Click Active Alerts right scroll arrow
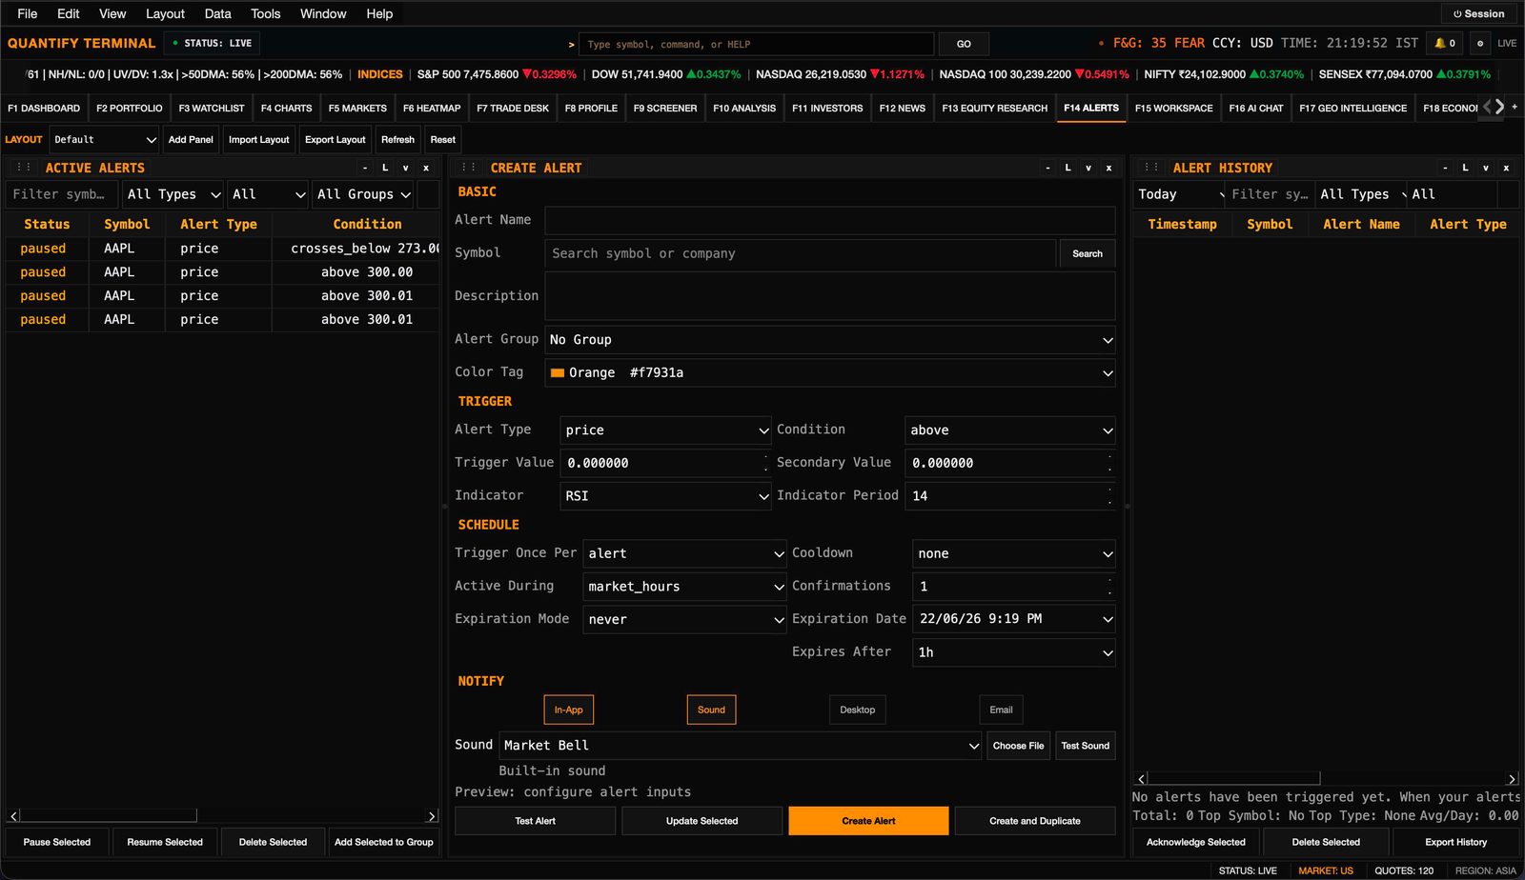The height and width of the screenshot is (880, 1525). pos(432,816)
